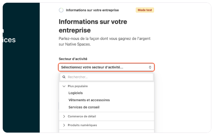This screenshot has width=215, height=135.
Task: Expand the 'Produits numériques' chevron arrow
Action: click(x=64, y=125)
